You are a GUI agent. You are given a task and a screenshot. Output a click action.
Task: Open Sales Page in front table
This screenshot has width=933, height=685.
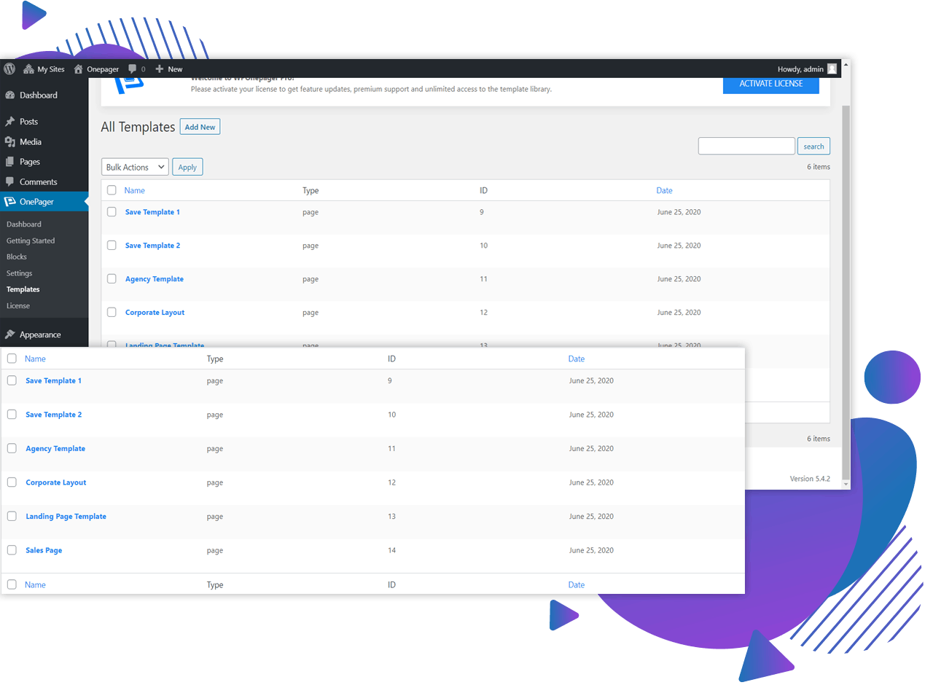(44, 550)
